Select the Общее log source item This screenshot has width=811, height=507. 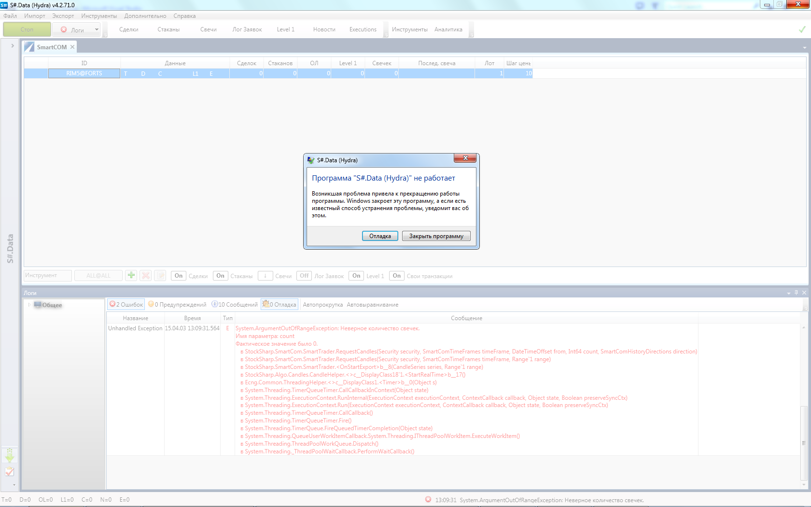[x=48, y=305]
